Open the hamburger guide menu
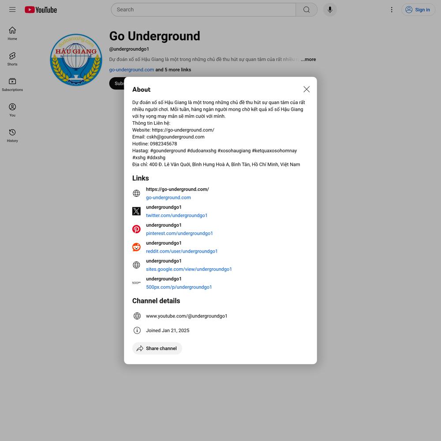 (x=12, y=10)
